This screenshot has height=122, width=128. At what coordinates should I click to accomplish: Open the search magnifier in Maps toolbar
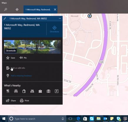(6, 9)
